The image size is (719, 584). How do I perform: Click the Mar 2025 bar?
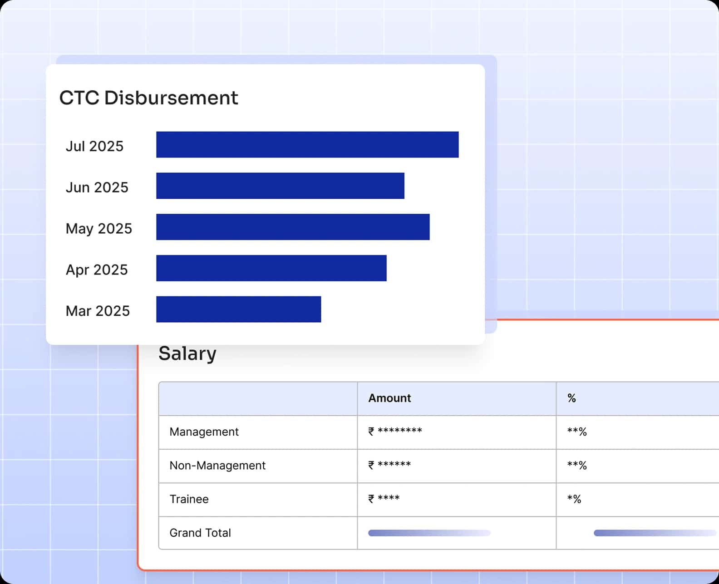[x=238, y=309]
